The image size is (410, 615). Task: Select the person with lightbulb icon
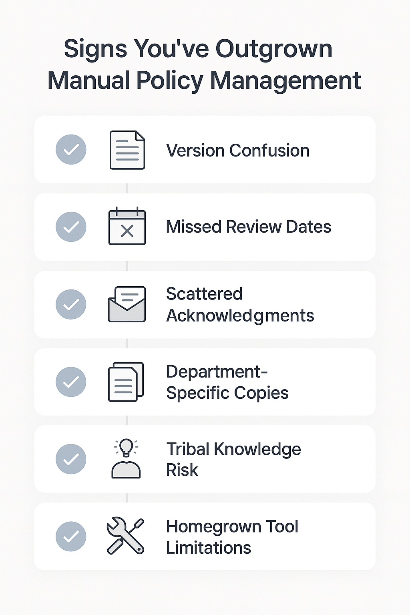(126, 458)
